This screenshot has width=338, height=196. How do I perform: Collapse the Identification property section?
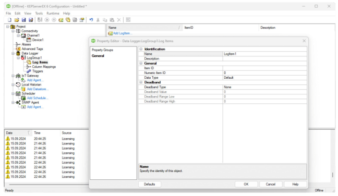pyautogui.click(x=141, y=49)
